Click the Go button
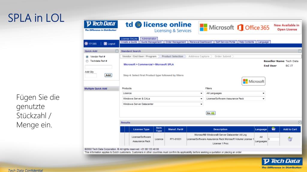 coord(211,113)
